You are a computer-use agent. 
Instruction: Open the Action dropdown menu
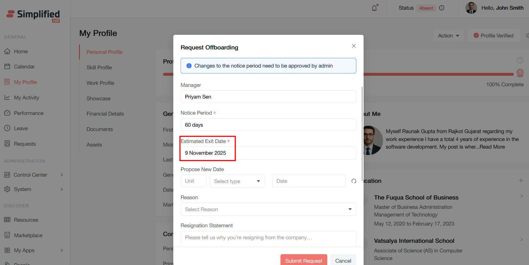click(448, 36)
